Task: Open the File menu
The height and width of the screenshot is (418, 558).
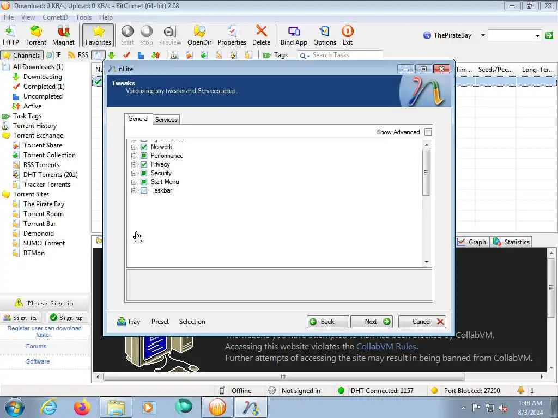Action: (x=9, y=17)
